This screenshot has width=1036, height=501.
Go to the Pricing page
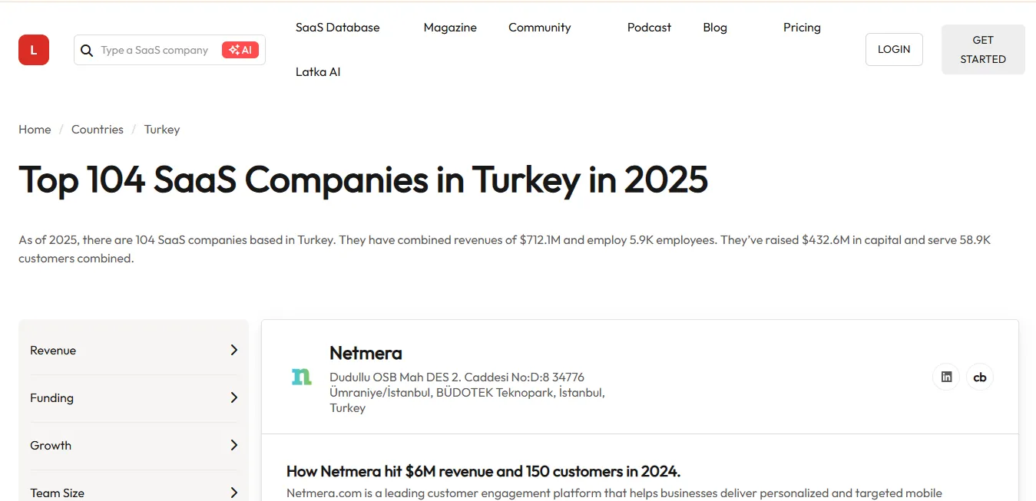pyautogui.click(x=802, y=27)
